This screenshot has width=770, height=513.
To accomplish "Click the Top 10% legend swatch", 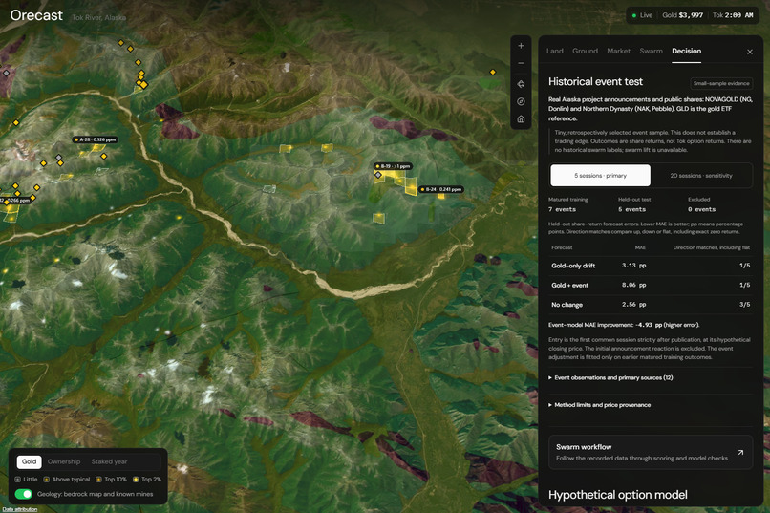I will [x=98, y=480].
